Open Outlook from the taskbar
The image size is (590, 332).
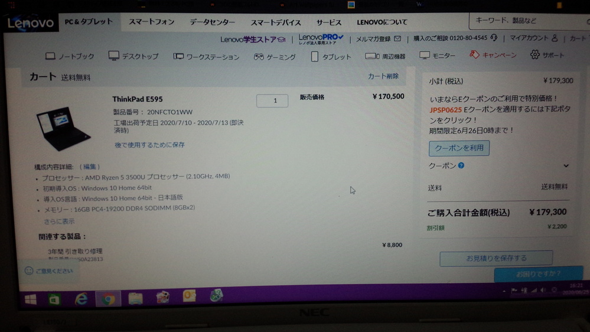189,296
